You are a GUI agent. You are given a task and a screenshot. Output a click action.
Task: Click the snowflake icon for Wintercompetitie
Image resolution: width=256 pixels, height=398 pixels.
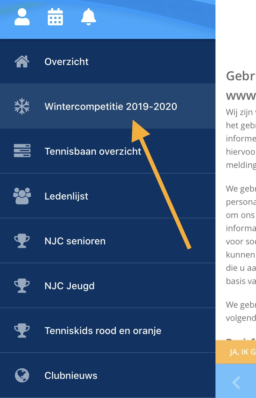[x=22, y=106]
